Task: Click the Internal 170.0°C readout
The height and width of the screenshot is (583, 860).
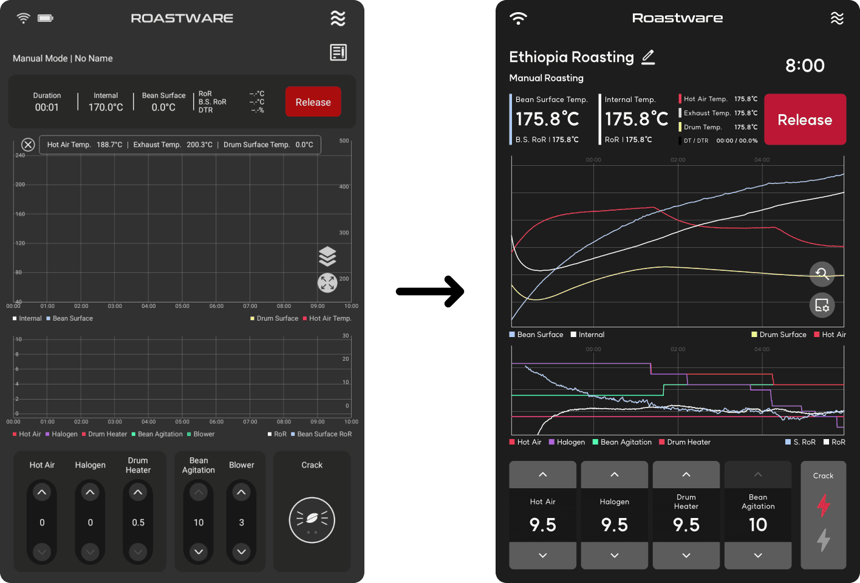Action: (x=106, y=102)
